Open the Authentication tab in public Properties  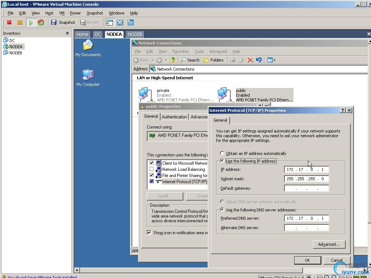(174, 117)
